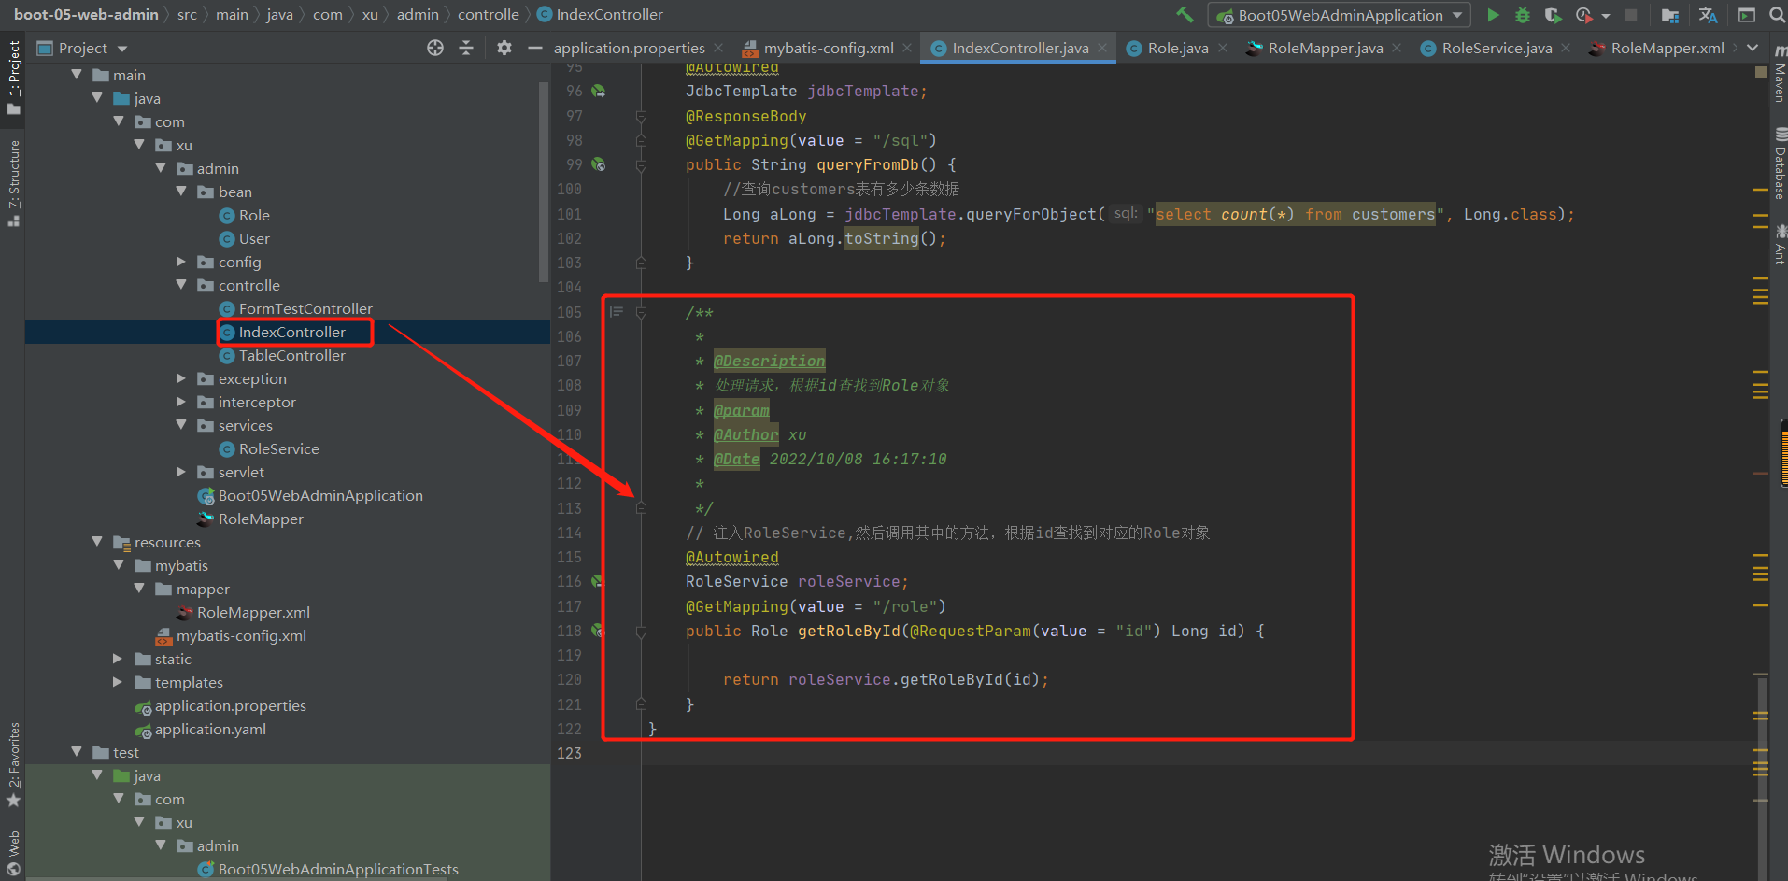Switch to RoleMapper.xml tab
1788x881 pixels.
coord(1667,48)
